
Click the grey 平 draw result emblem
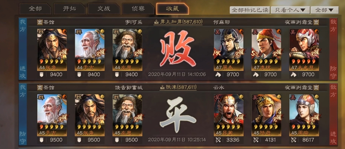[178, 115]
